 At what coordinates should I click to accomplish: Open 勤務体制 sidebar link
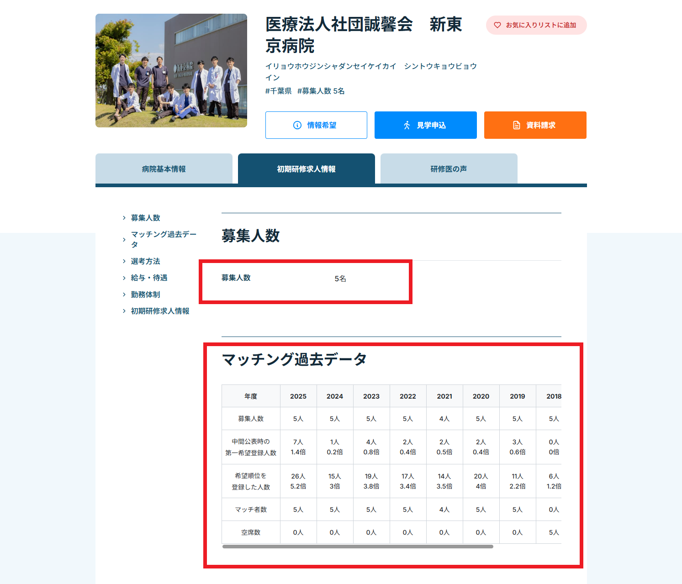pos(146,295)
